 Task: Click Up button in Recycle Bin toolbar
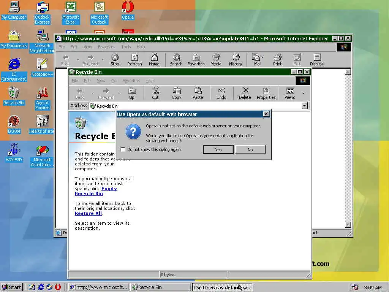tap(132, 94)
